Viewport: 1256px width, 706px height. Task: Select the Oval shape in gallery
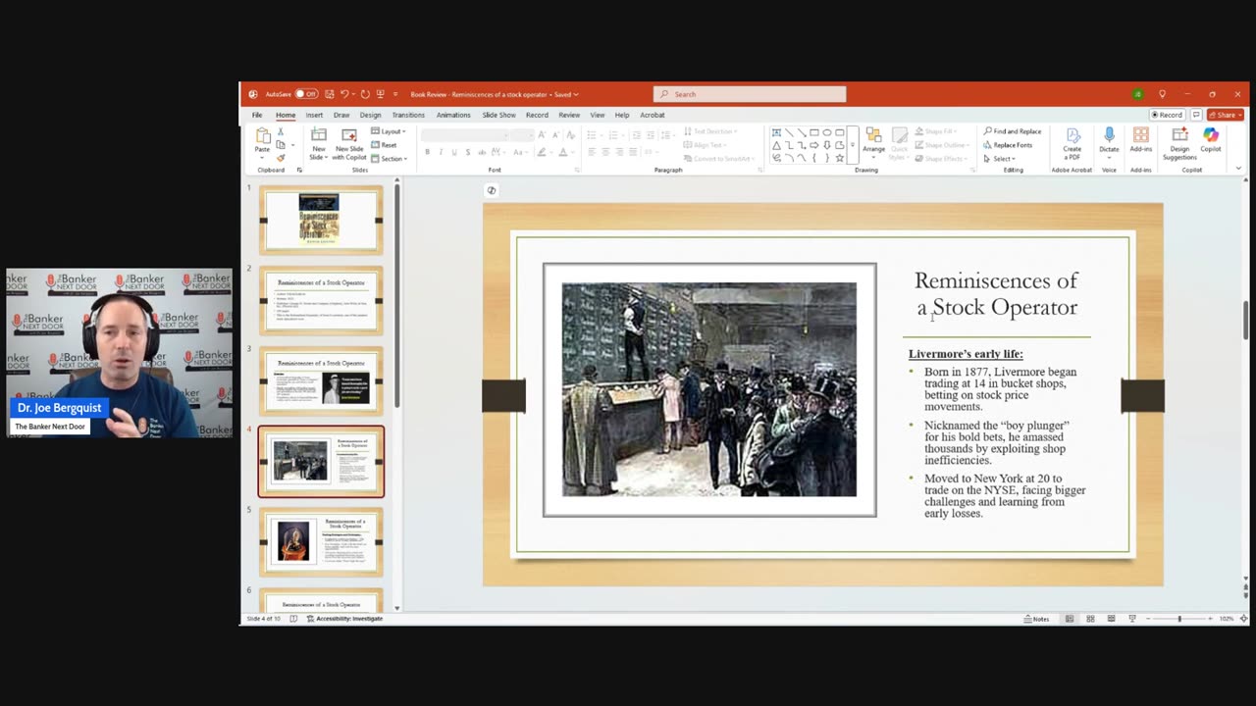click(x=827, y=132)
